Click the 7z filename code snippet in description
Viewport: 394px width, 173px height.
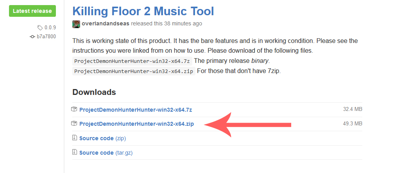point(132,61)
